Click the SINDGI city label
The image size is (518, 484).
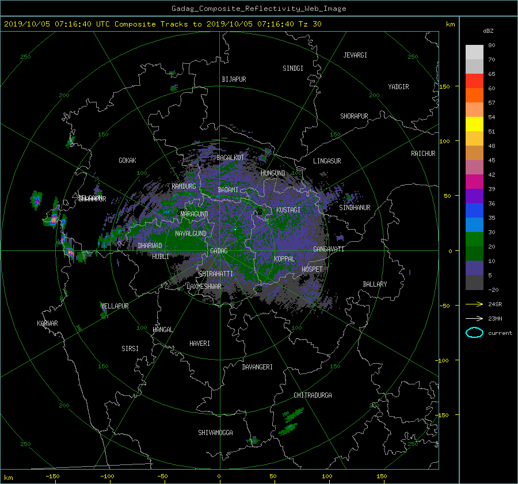coord(293,68)
